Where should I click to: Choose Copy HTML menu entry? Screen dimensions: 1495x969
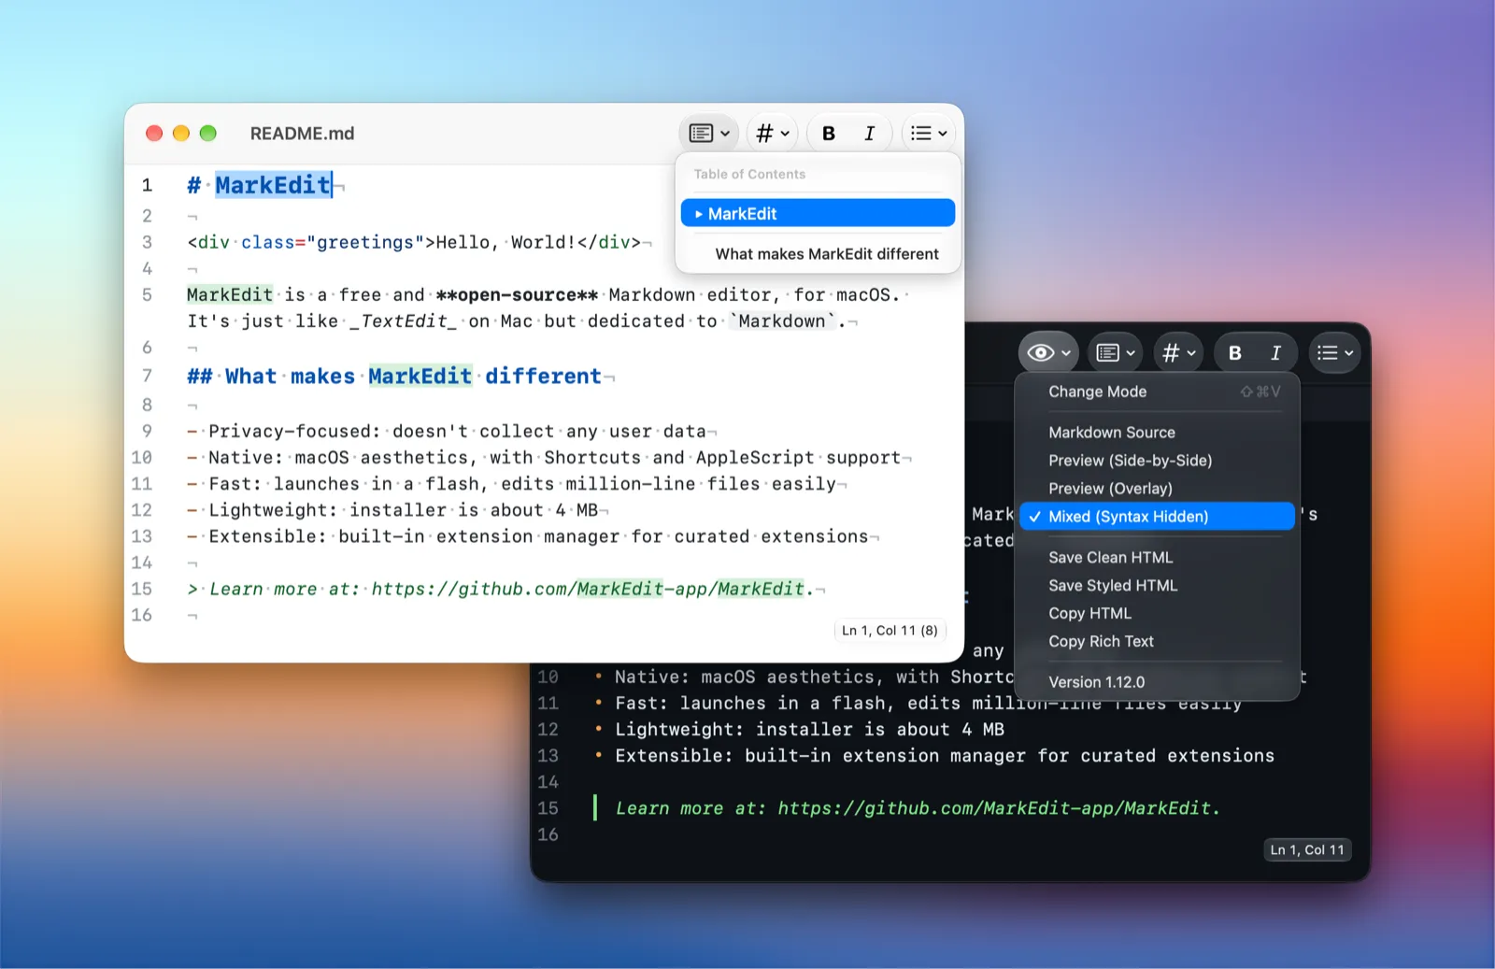click(1157, 614)
